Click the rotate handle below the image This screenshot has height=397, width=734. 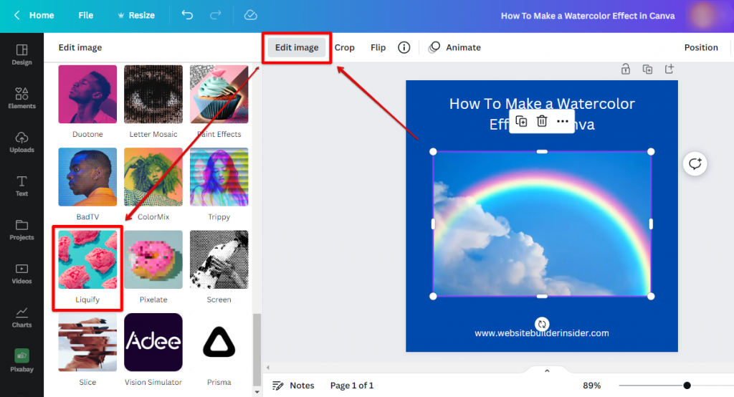click(x=542, y=324)
